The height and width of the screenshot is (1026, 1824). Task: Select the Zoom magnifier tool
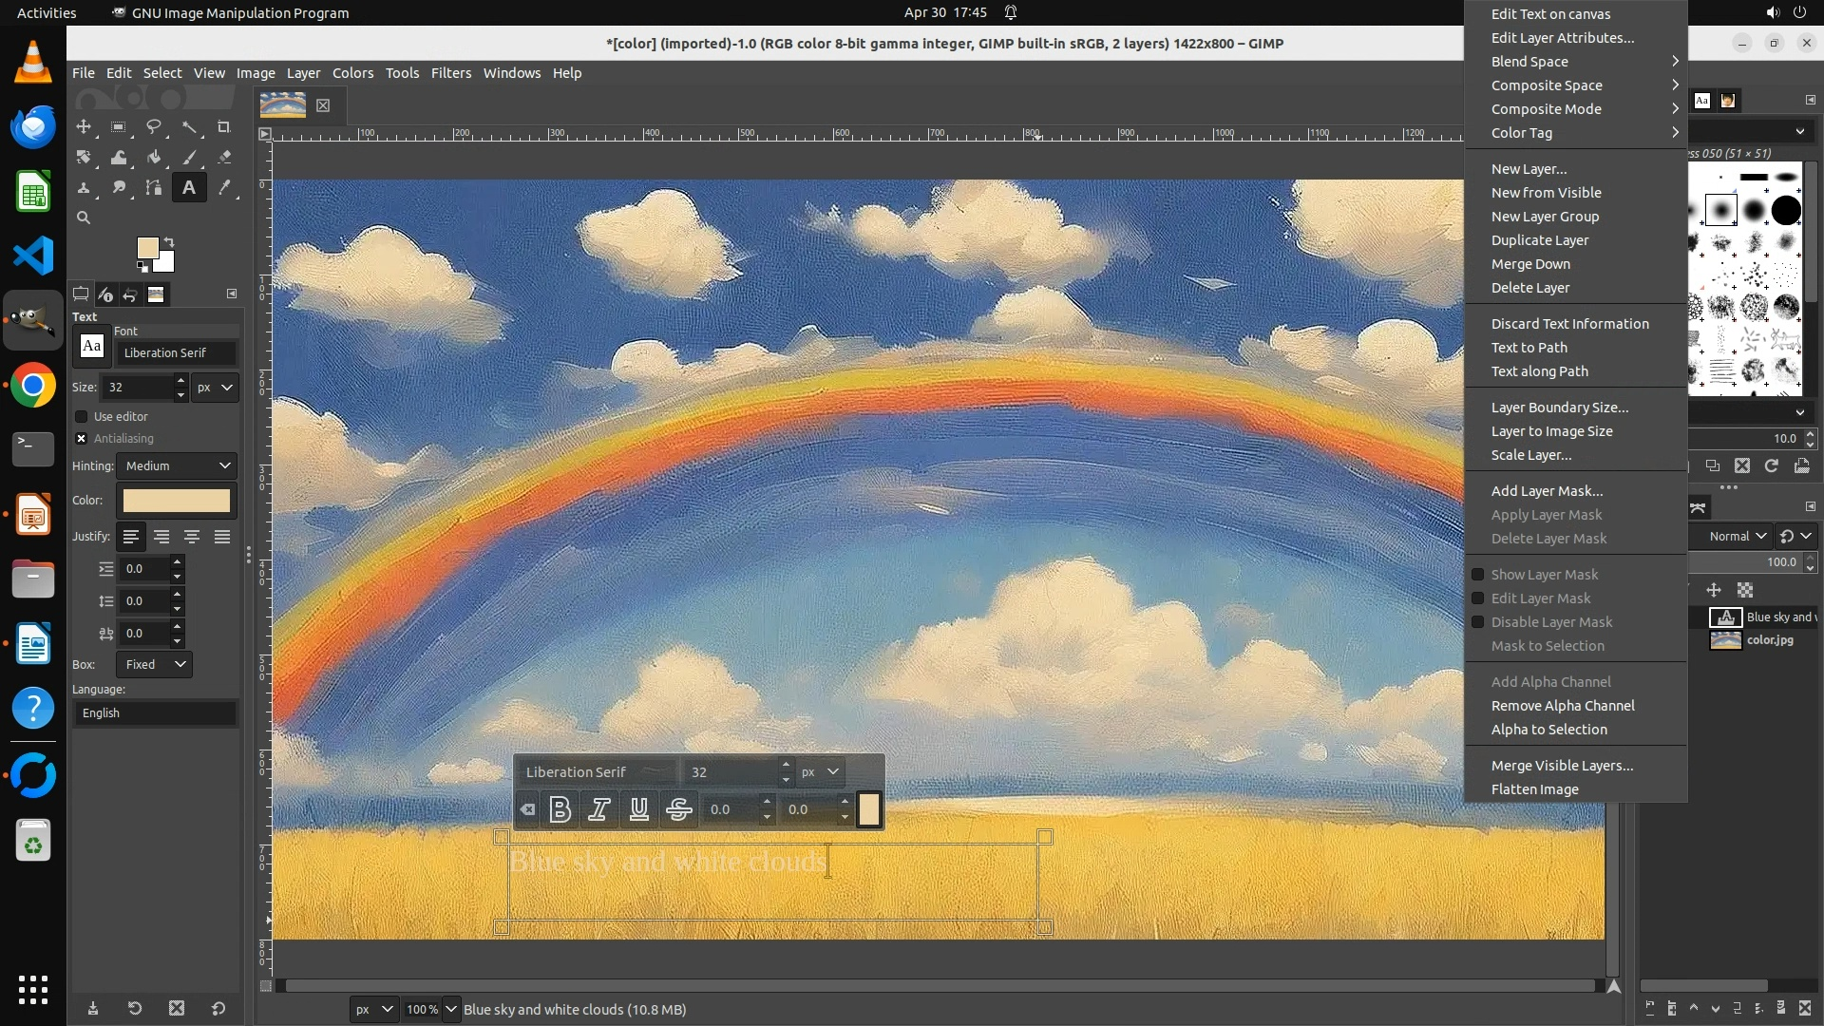(x=84, y=218)
